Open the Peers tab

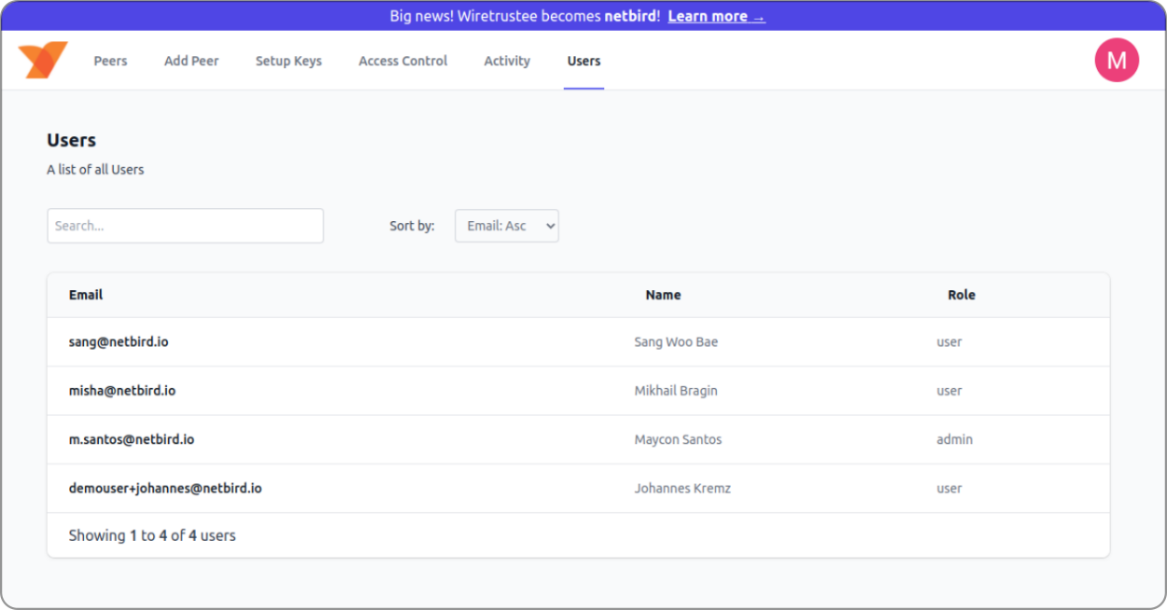[110, 61]
